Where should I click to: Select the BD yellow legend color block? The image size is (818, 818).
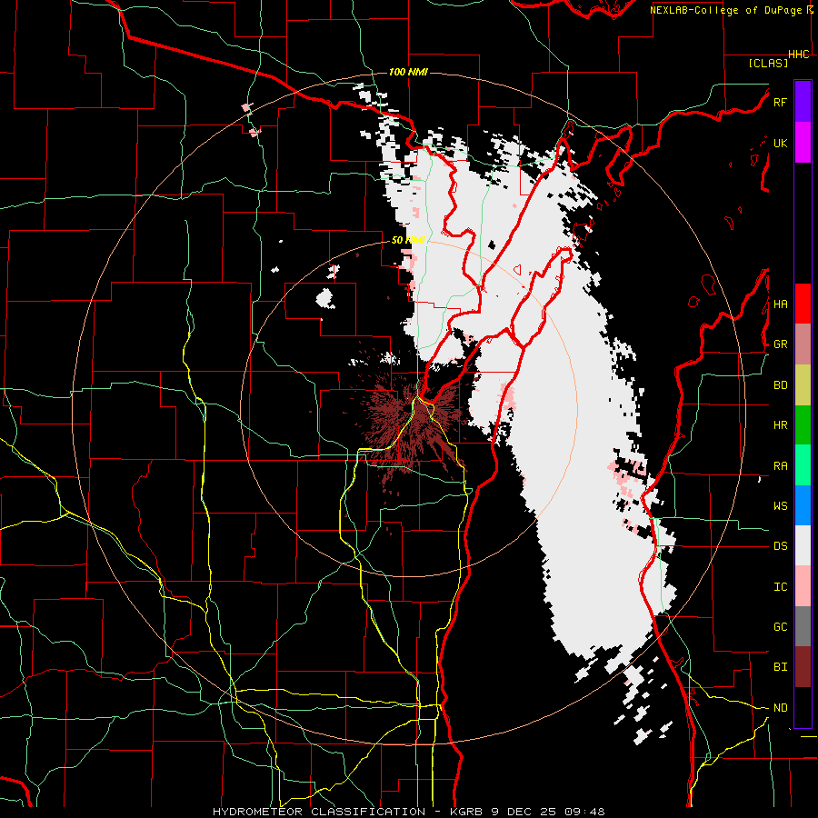[x=803, y=385]
